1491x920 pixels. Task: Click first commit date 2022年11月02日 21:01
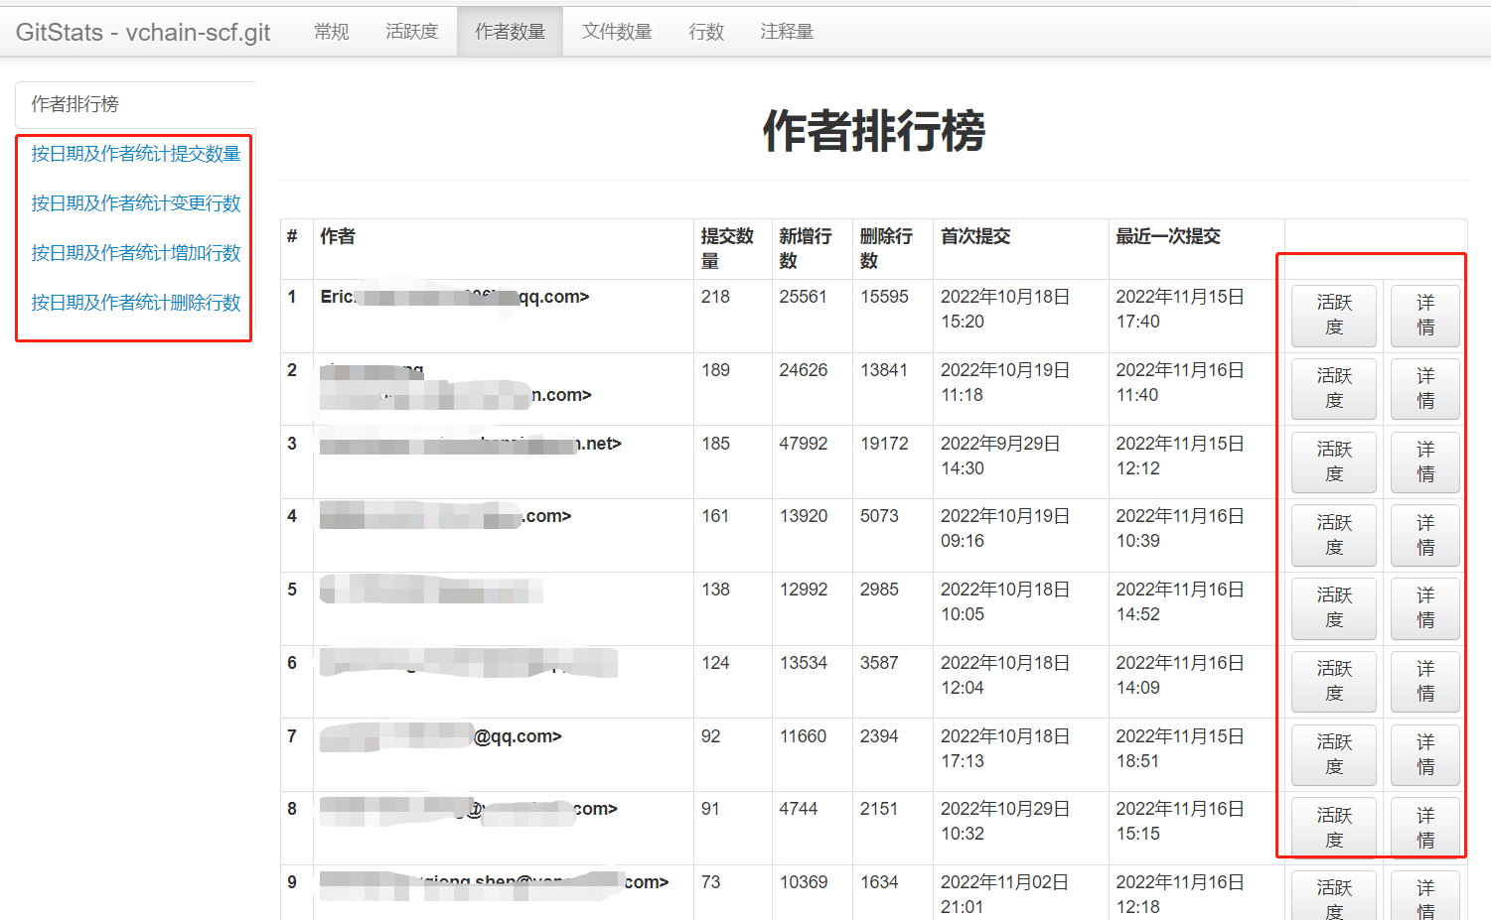(1005, 894)
